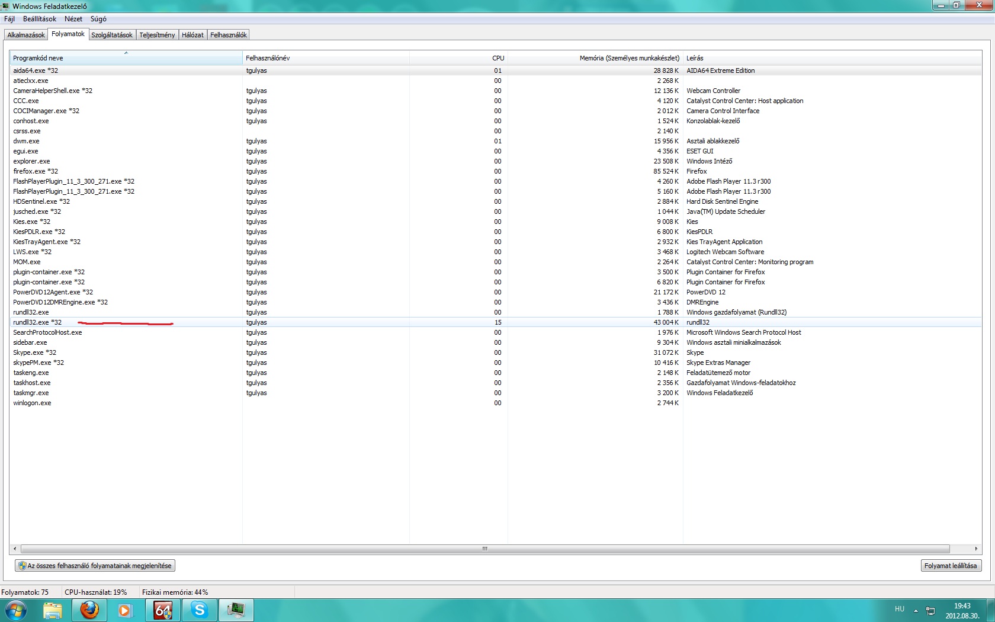Screen dimensions: 995x622
Task: Select the sidebar.exe process
Action: tap(495, 342)
